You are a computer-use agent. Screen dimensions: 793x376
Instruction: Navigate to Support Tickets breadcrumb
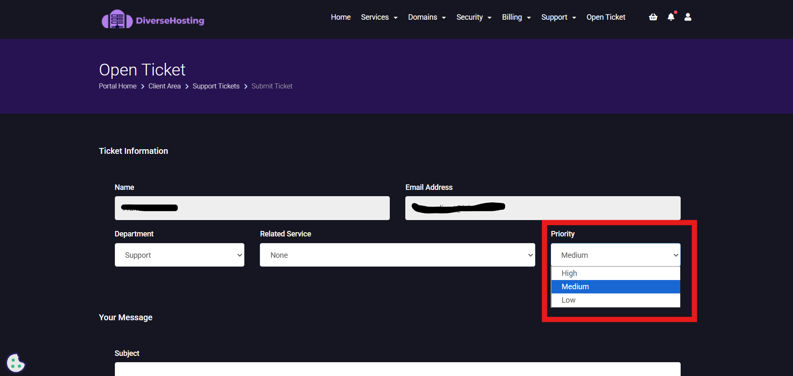click(216, 86)
